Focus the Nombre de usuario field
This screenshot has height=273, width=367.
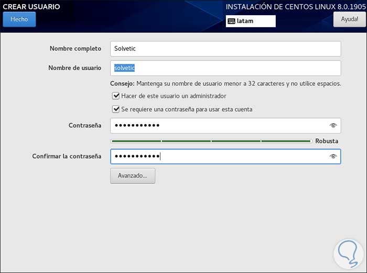click(x=225, y=68)
